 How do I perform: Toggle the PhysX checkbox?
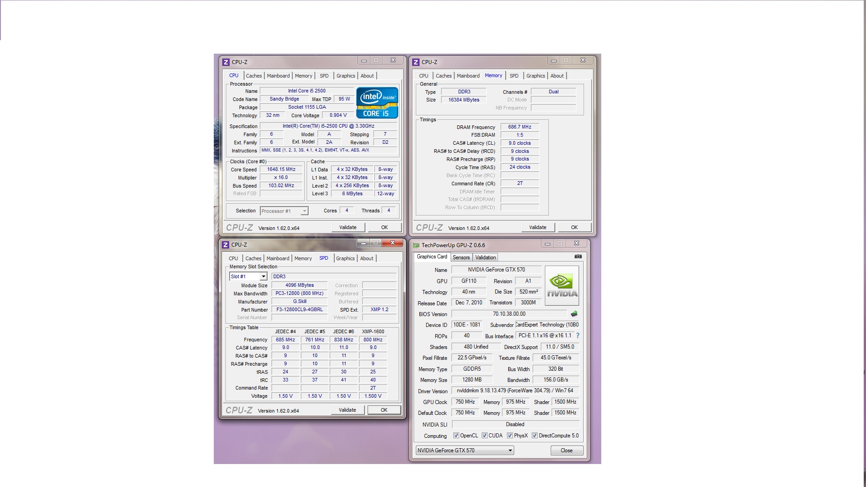[510, 436]
